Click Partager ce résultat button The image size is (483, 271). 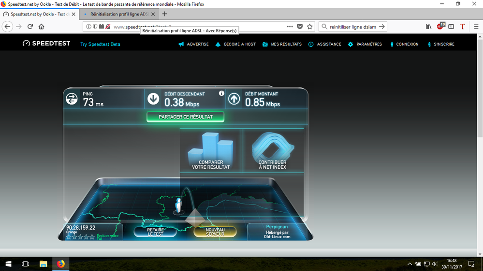click(x=186, y=117)
